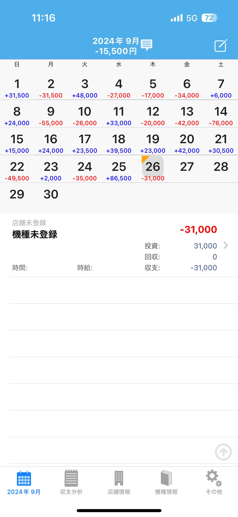
Task: Select September 6 with -34,000
Action: 187,88
